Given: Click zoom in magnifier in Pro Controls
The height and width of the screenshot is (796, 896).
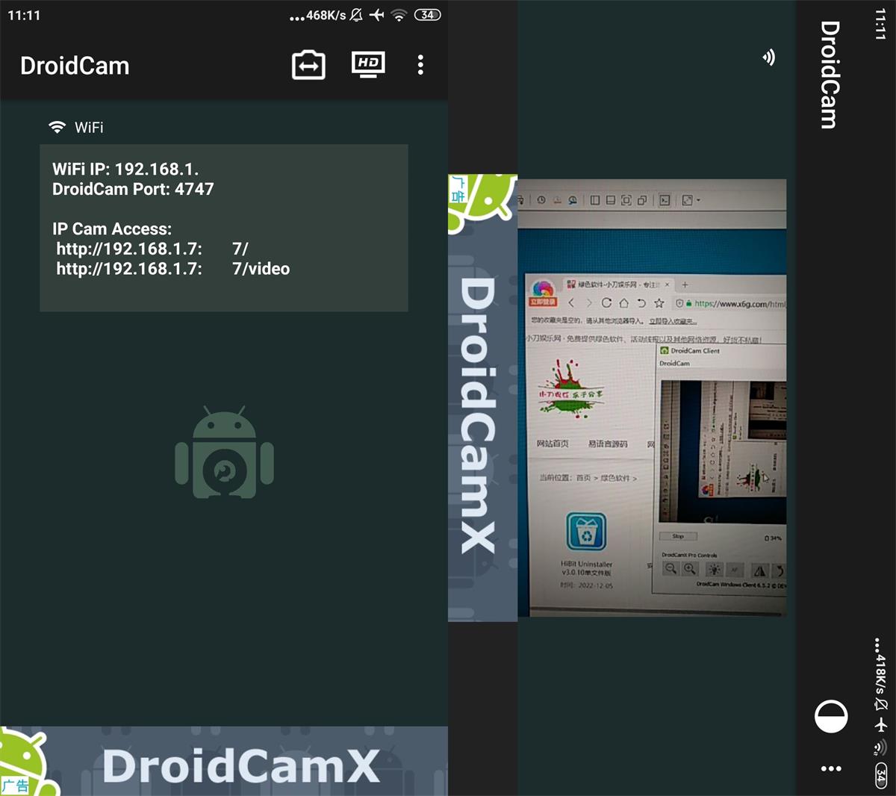Looking at the screenshot, I should 690,569.
